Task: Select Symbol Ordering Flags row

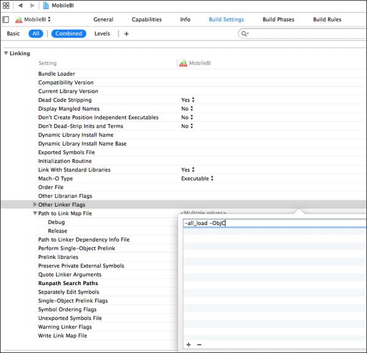Action: [x=67, y=310]
